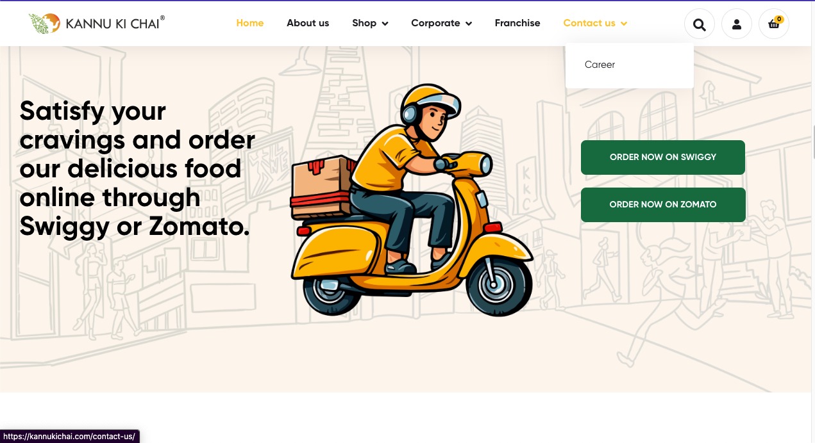Click the cart item count badge

(x=779, y=19)
